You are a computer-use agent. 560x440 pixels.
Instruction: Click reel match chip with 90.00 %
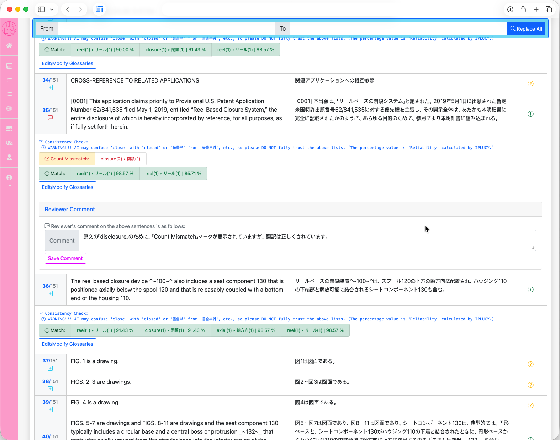(x=105, y=50)
